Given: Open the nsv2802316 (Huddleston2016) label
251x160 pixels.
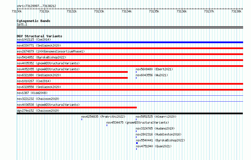Looking at the screenshot, I should [158, 134].
